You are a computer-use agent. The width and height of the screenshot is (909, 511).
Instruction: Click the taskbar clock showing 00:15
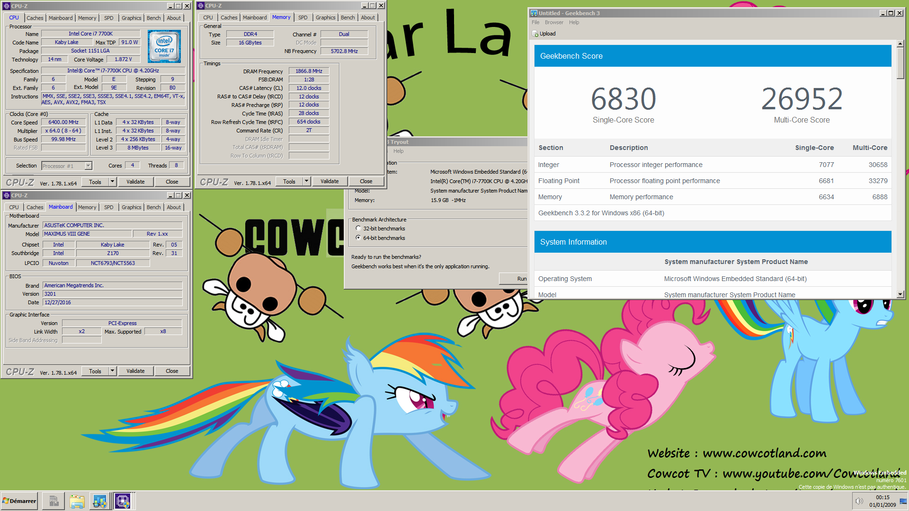882,497
